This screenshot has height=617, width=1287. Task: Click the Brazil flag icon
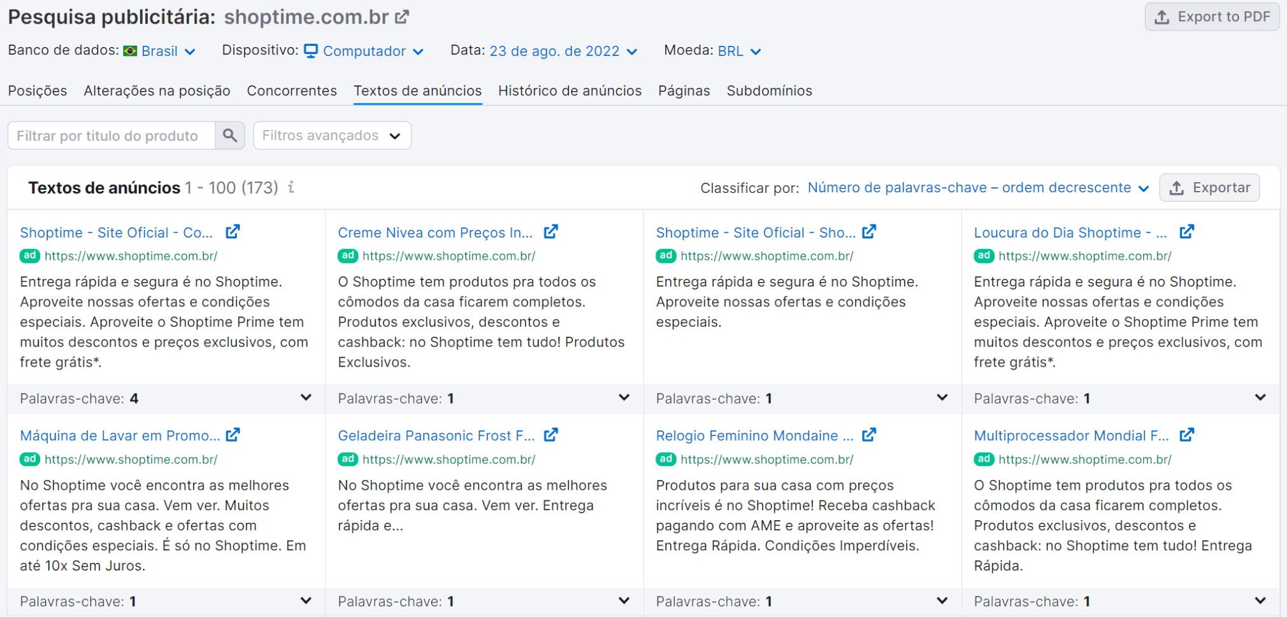130,51
